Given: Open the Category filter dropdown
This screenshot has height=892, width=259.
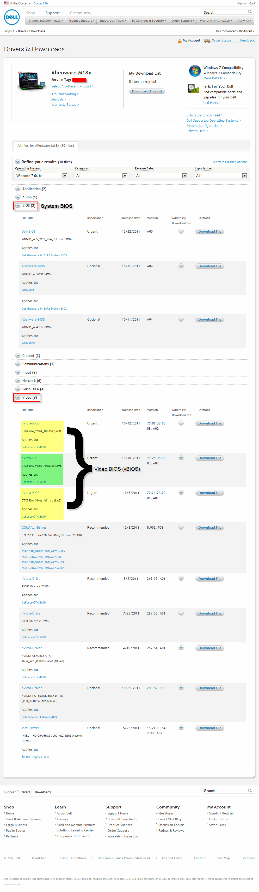Looking at the screenshot, I should pos(101,176).
